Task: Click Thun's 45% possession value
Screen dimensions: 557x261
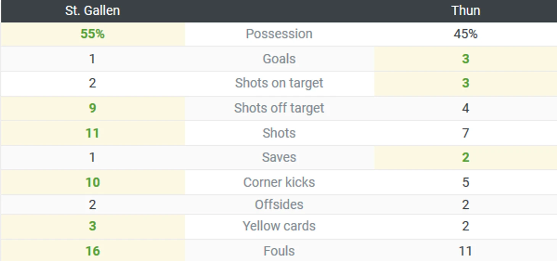Action: (x=465, y=34)
